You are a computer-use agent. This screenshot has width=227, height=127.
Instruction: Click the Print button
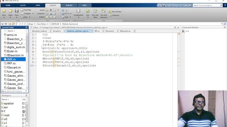[x=24, y=17]
